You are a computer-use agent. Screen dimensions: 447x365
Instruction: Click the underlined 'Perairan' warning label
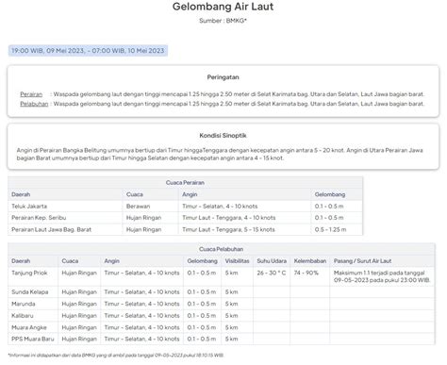[x=31, y=94]
